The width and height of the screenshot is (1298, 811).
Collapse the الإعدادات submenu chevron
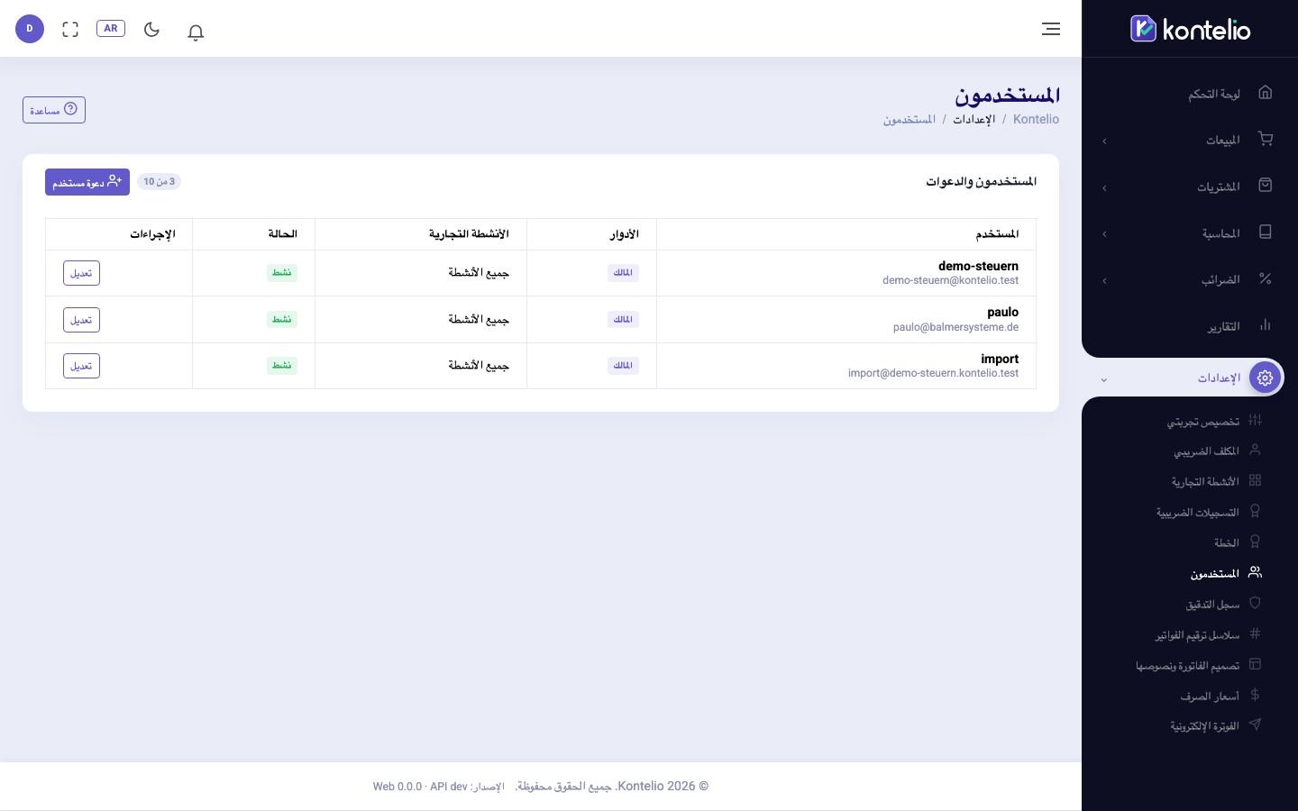pyautogui.click(x=1104, y=379)
